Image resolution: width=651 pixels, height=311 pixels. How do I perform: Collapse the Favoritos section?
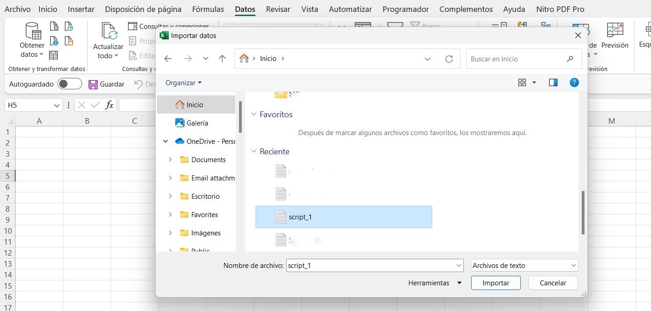[x=254, y=115]
